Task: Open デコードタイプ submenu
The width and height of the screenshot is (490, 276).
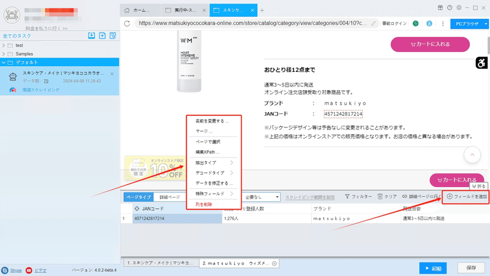Action: point(214,173)
